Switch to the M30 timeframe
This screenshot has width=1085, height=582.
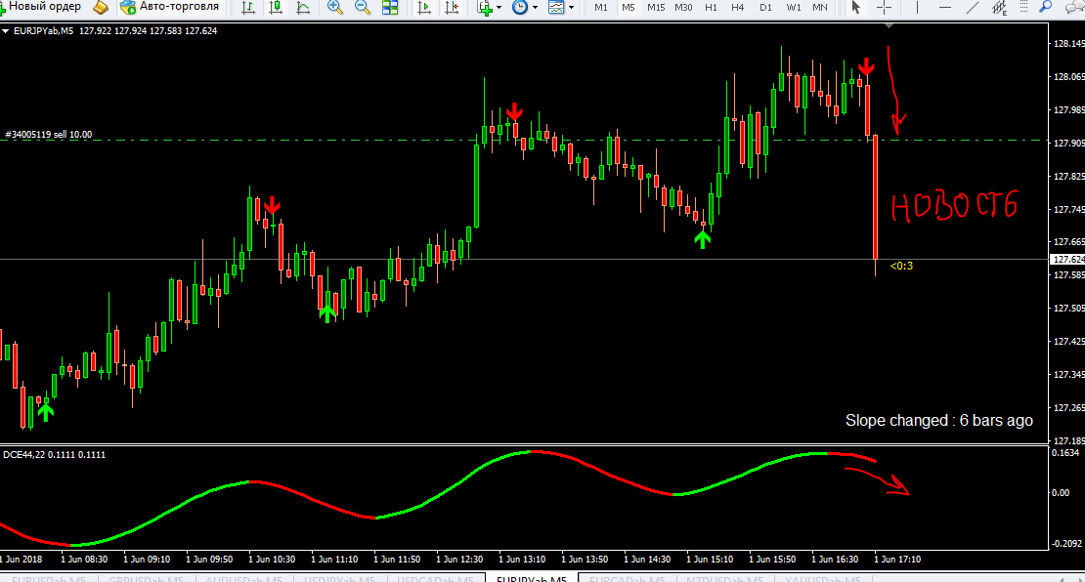tap(683, 8)
